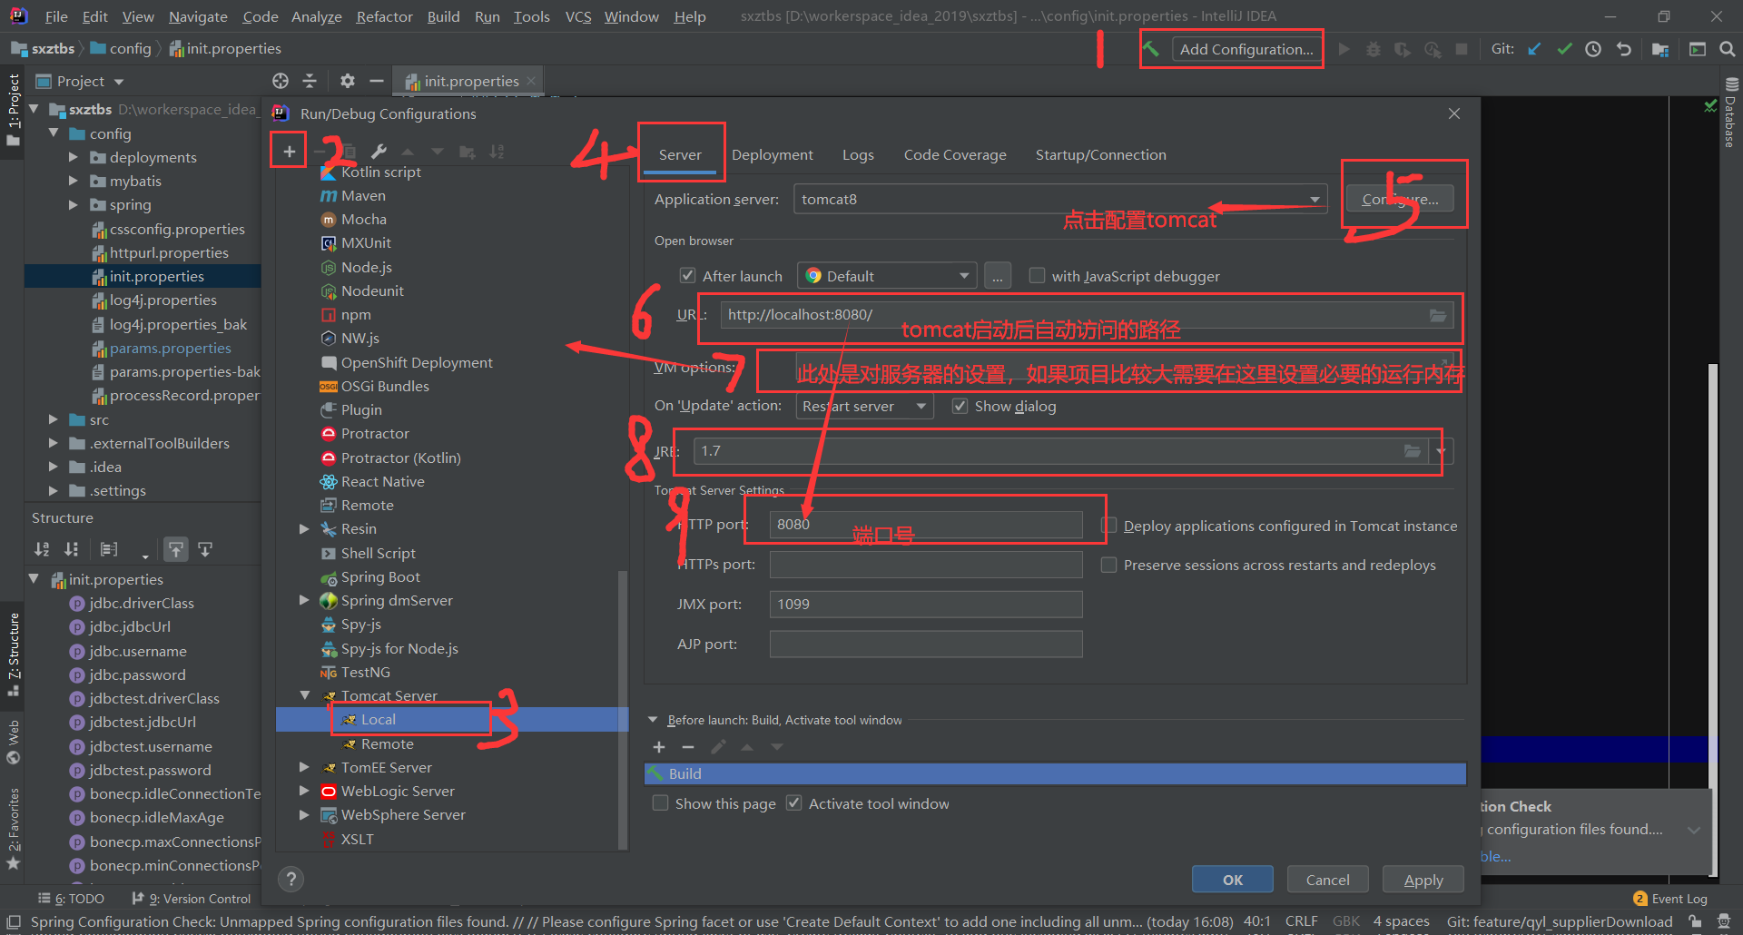Enable with JavaScript debugger checkbox
1743x935 pixels.
pyautogui.click(x=1037, y=276)
